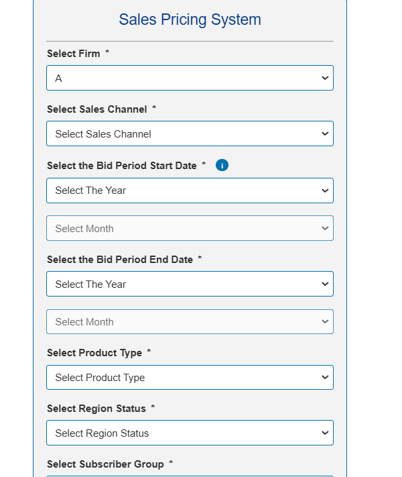
Task: Open the Select Product Type dropdown
Action: 190,377
